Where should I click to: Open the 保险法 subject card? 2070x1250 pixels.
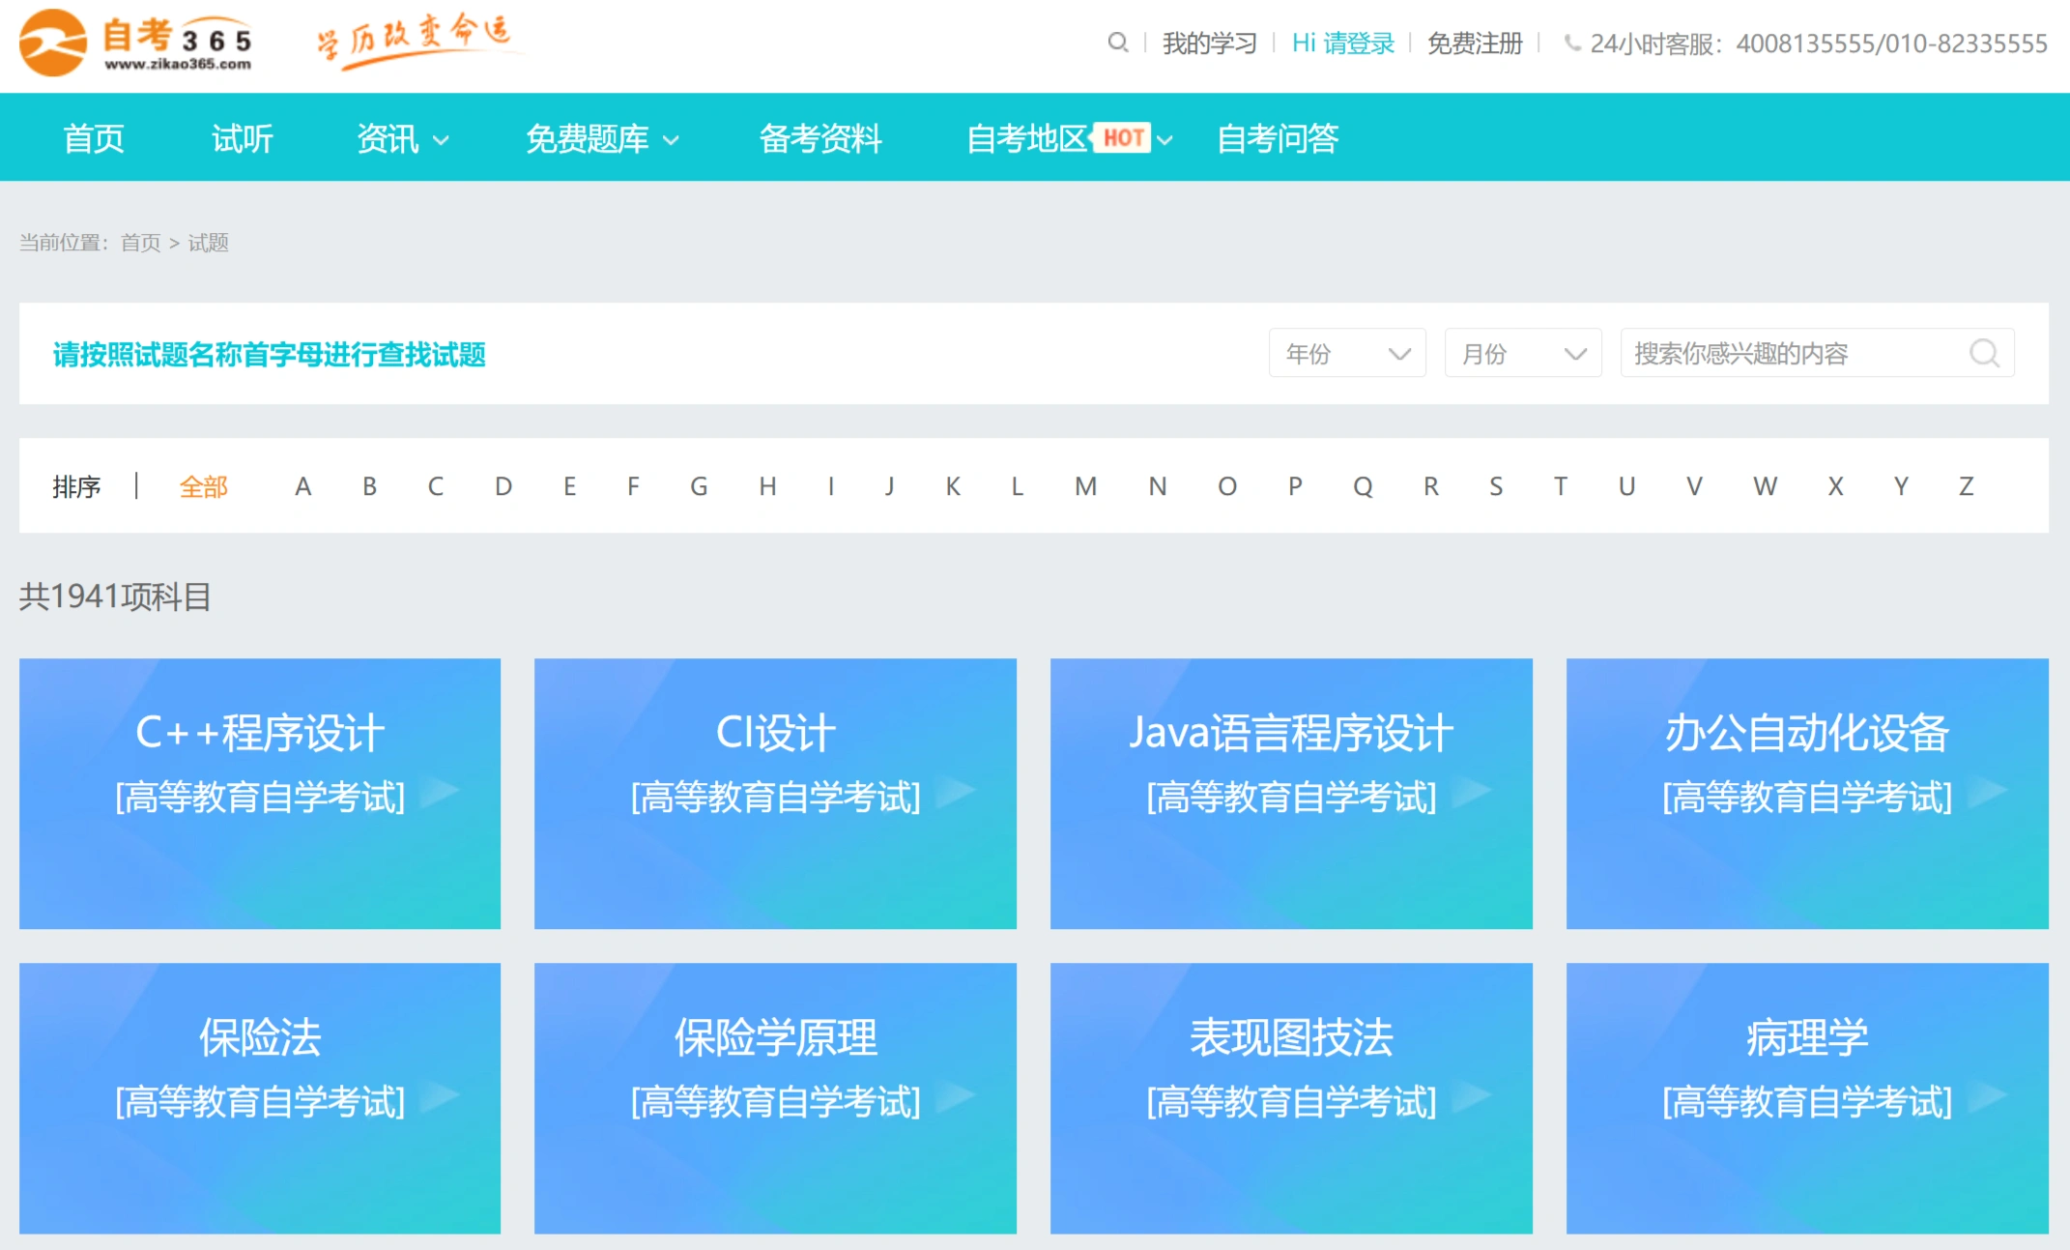pos(260,1098)
